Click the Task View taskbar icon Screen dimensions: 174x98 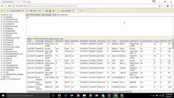click(53, 96)
